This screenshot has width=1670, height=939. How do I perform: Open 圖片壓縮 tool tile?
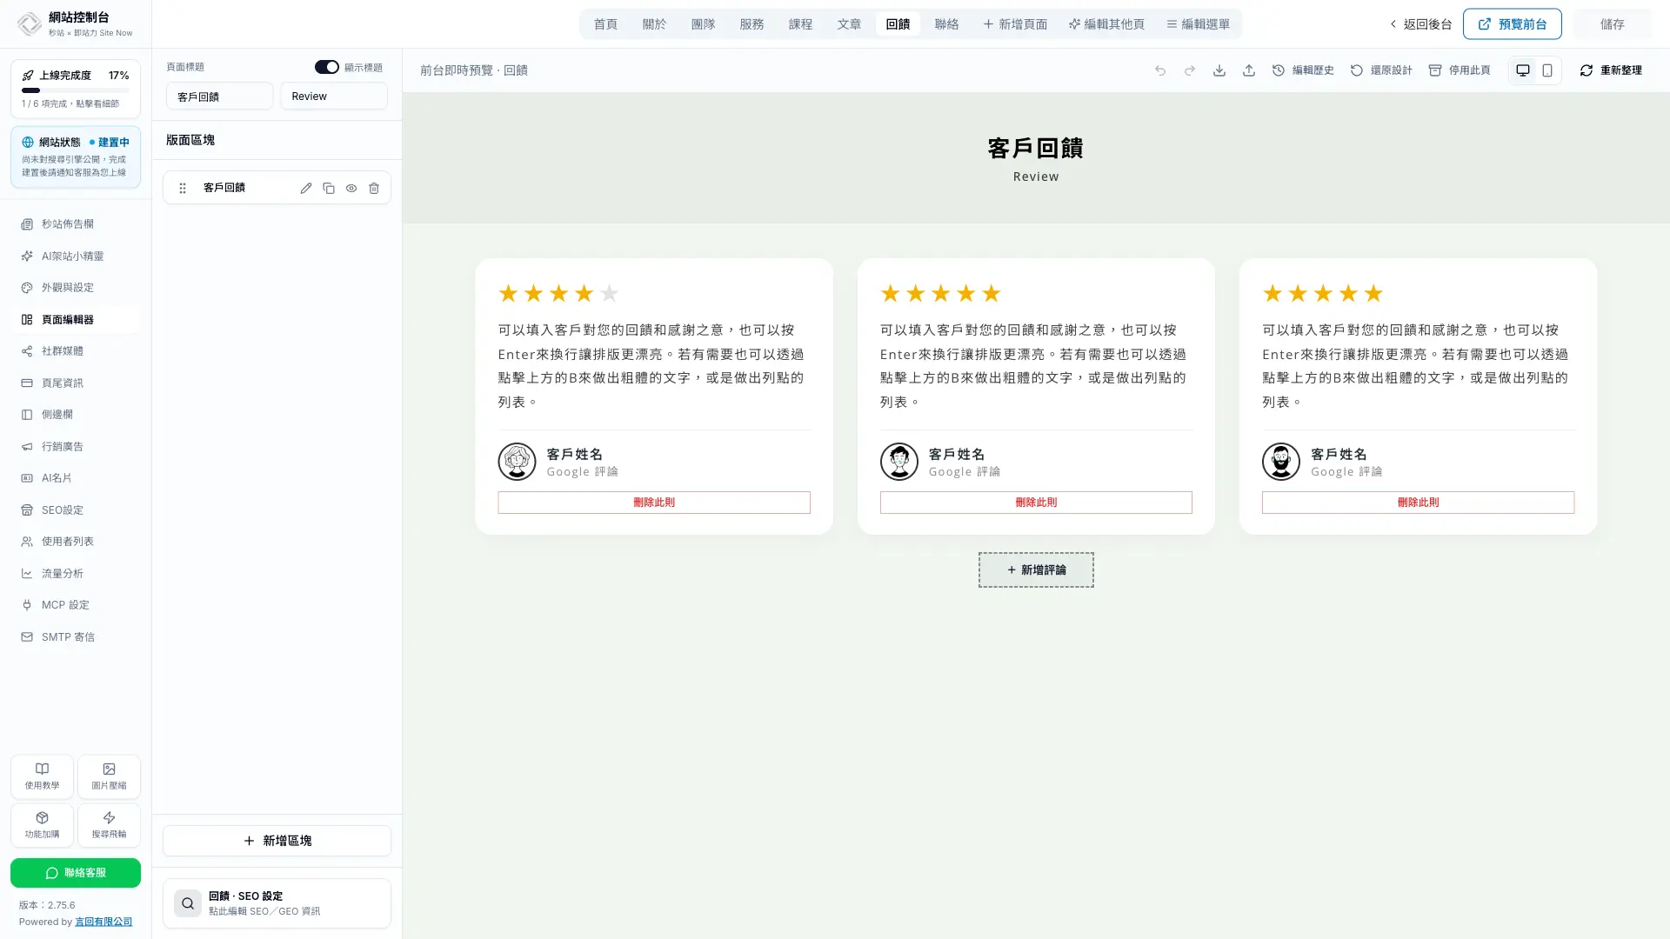coord(109,776)
